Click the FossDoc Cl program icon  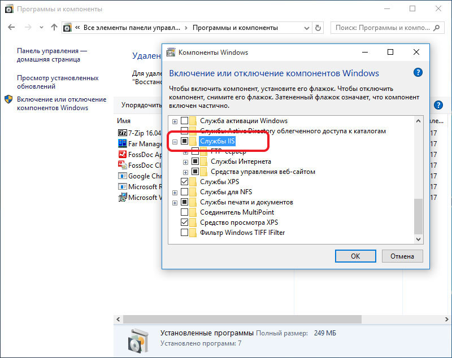123,165
